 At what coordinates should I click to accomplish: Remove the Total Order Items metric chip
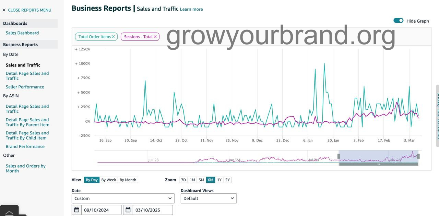coord(113,37)
